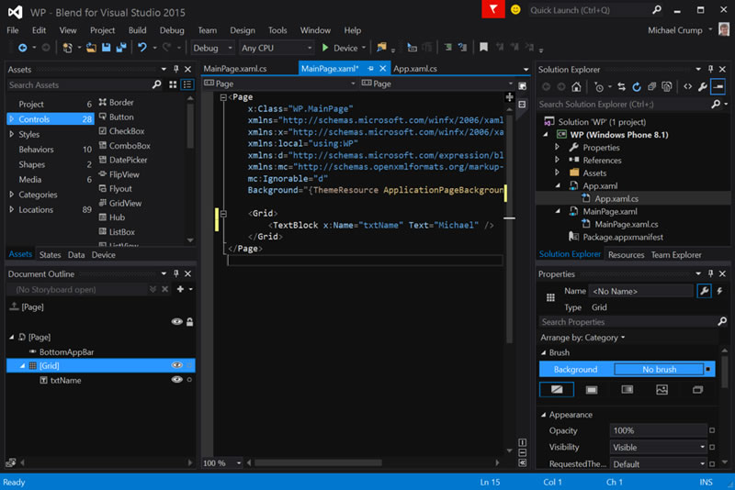Open the Debug configuration dropdown
Screen dimensions: 735x490
[212, 48]
